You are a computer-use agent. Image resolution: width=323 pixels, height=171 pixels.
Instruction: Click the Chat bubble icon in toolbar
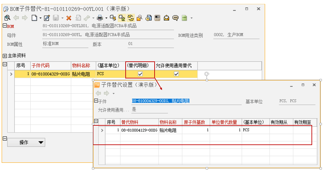tap(175, 18)
